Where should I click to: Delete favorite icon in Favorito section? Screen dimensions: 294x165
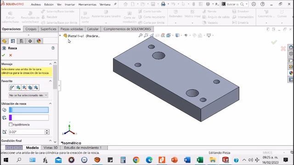[24, 88]
